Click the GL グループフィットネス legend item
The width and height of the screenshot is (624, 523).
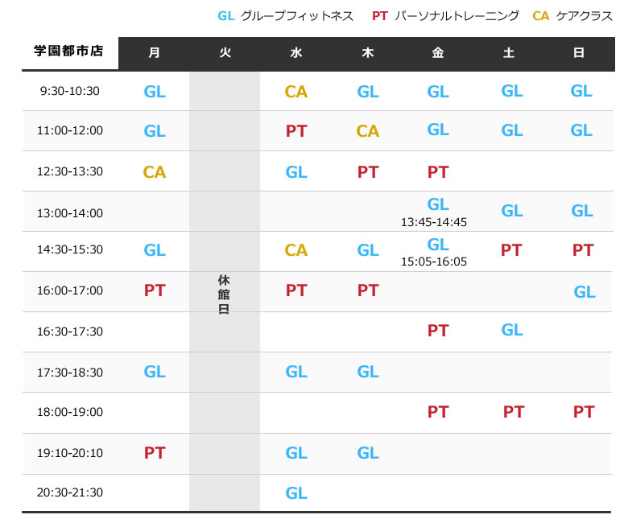(285, 16)
